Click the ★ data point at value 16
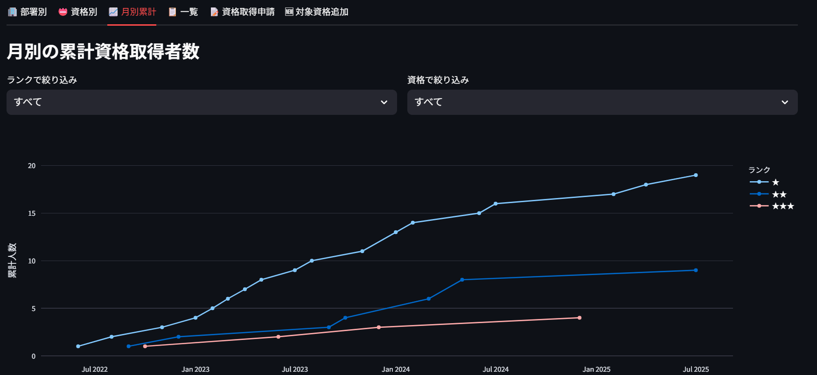The width and height of the screenshot is (817, 375). [x=496, y=204]
